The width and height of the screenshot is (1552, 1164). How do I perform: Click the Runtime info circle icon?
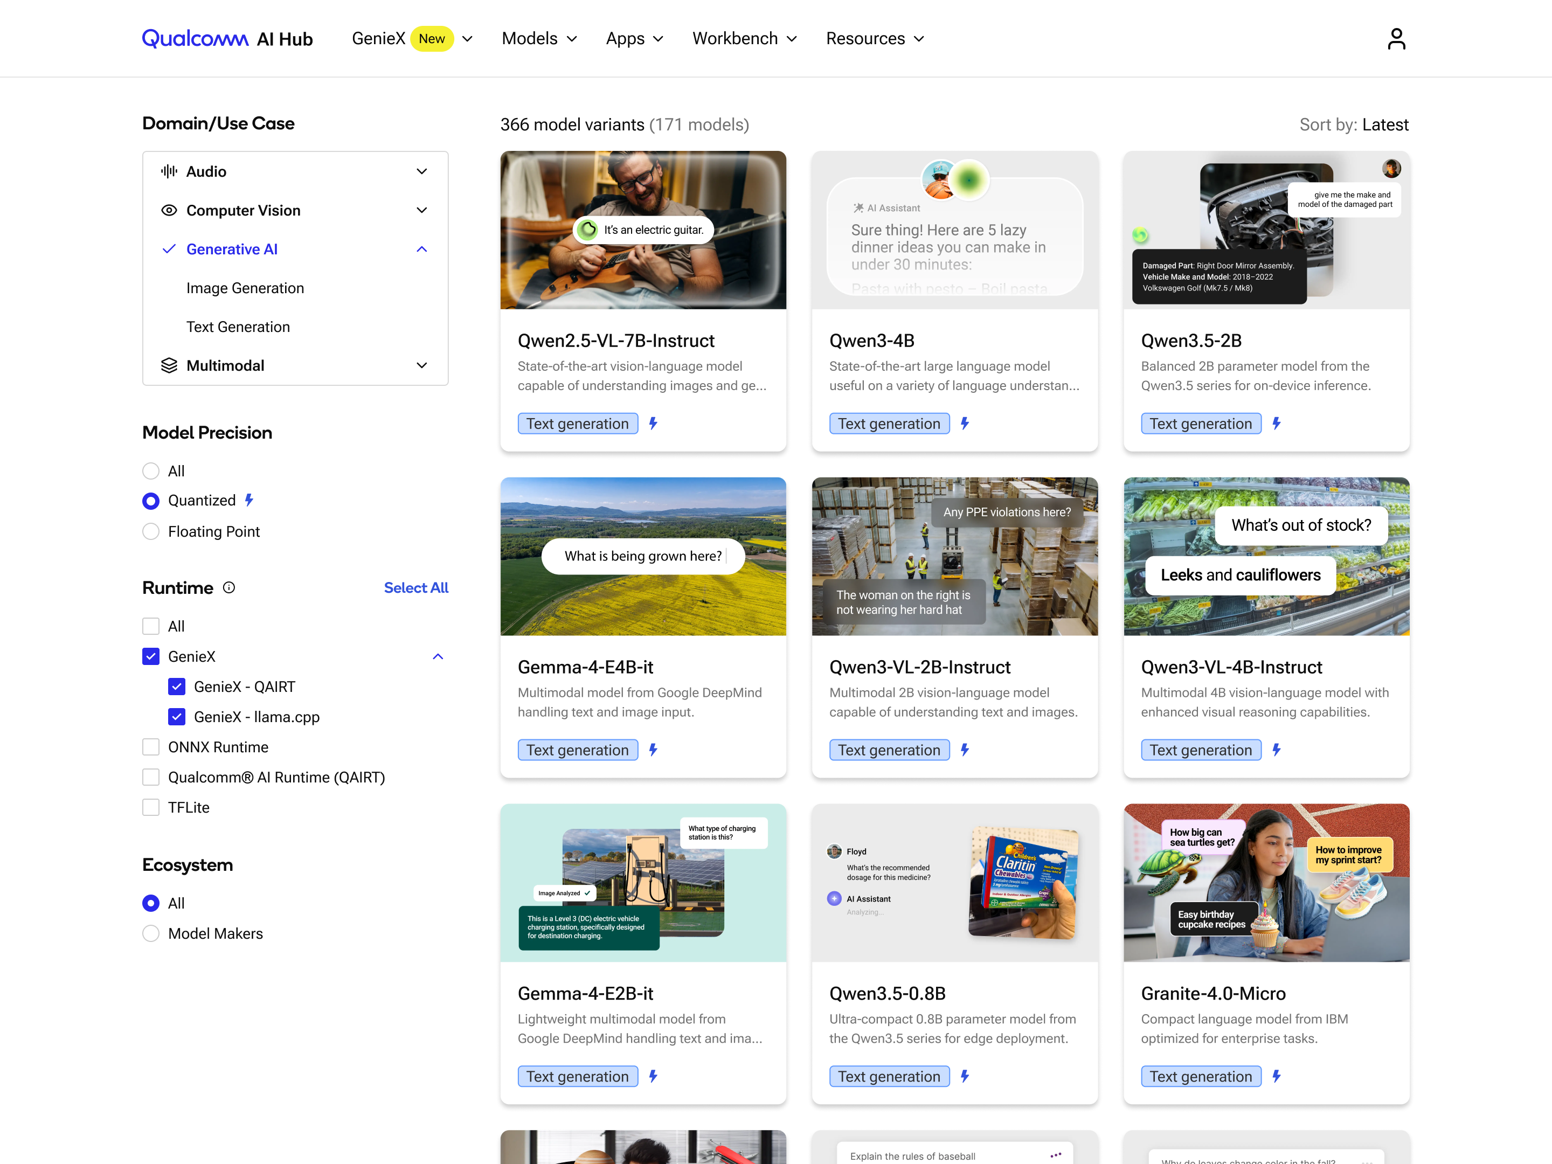[x=228, y=588]
